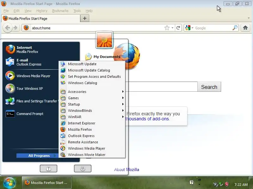This screenshot has width=253, height=189.
Task: Click the site identity Firefox icon
Action: pos(26,28)
